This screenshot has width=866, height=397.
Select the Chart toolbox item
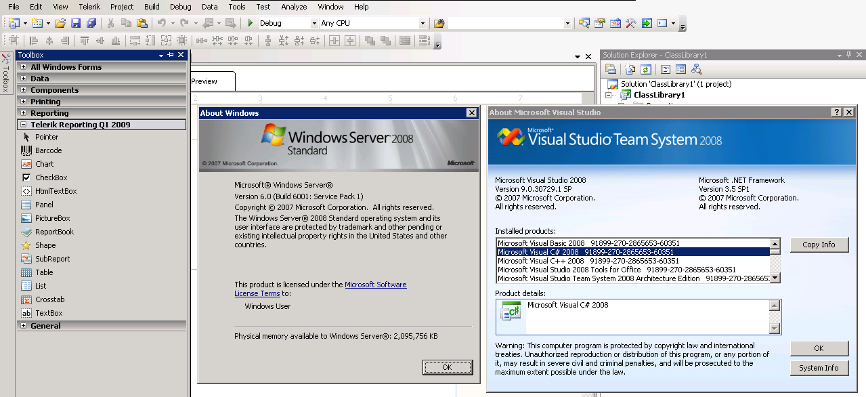102,164
